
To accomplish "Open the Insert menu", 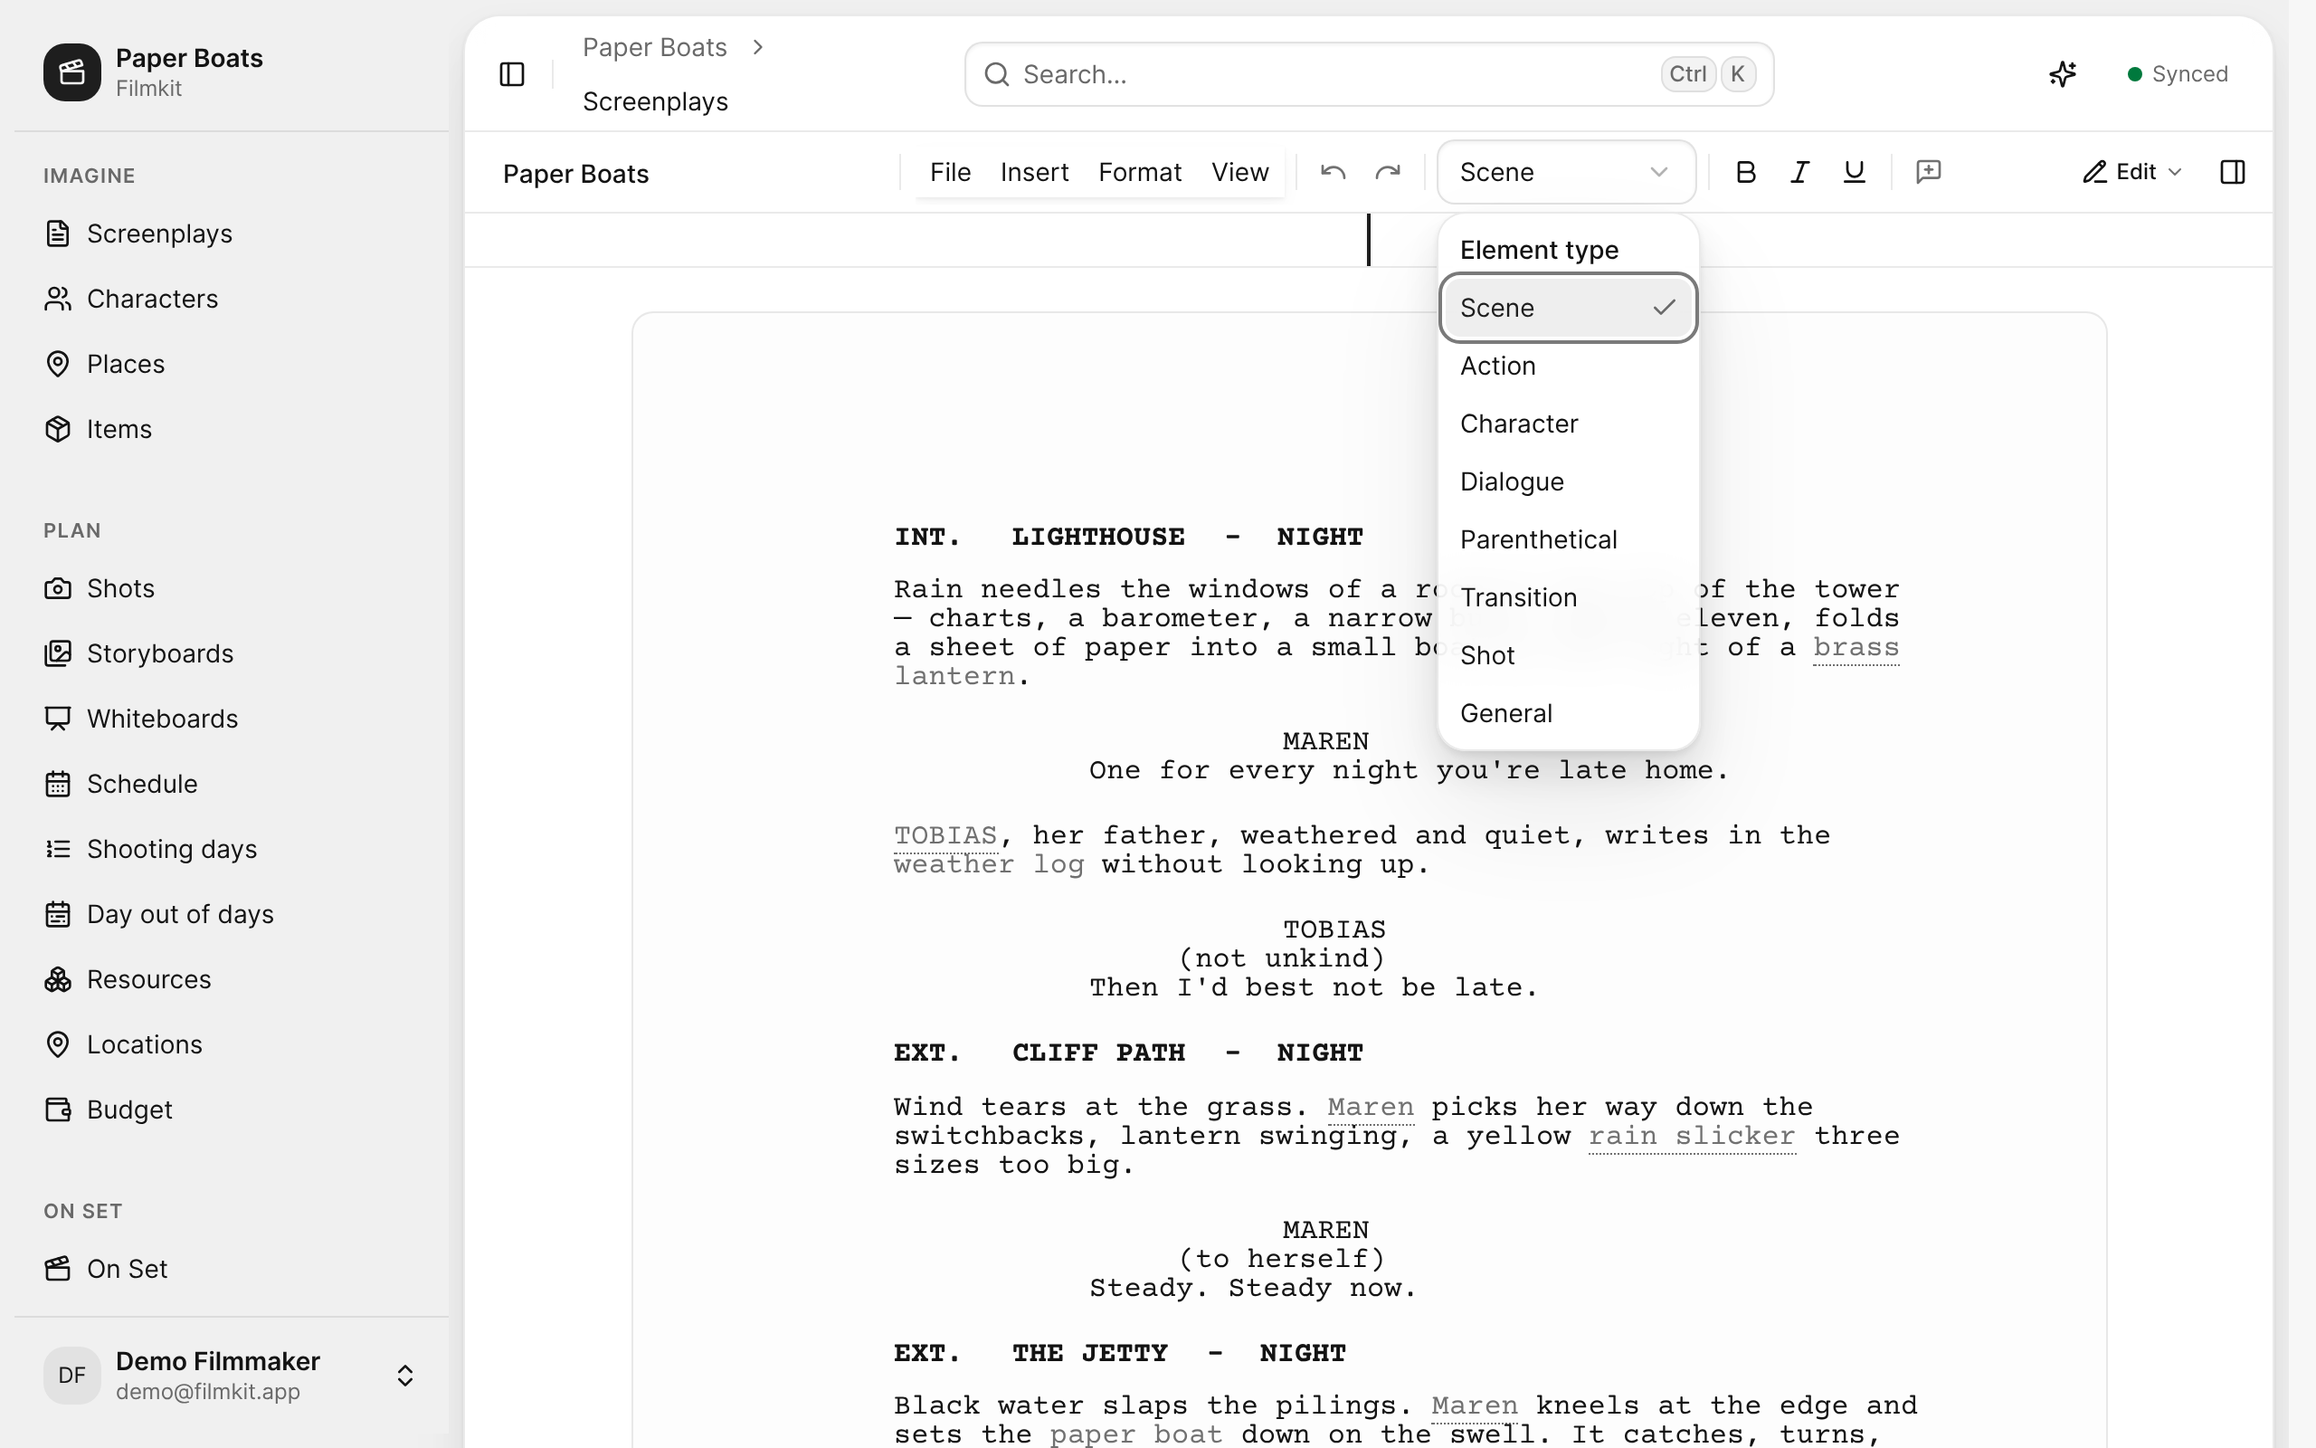I will (x=1033, y=172).
